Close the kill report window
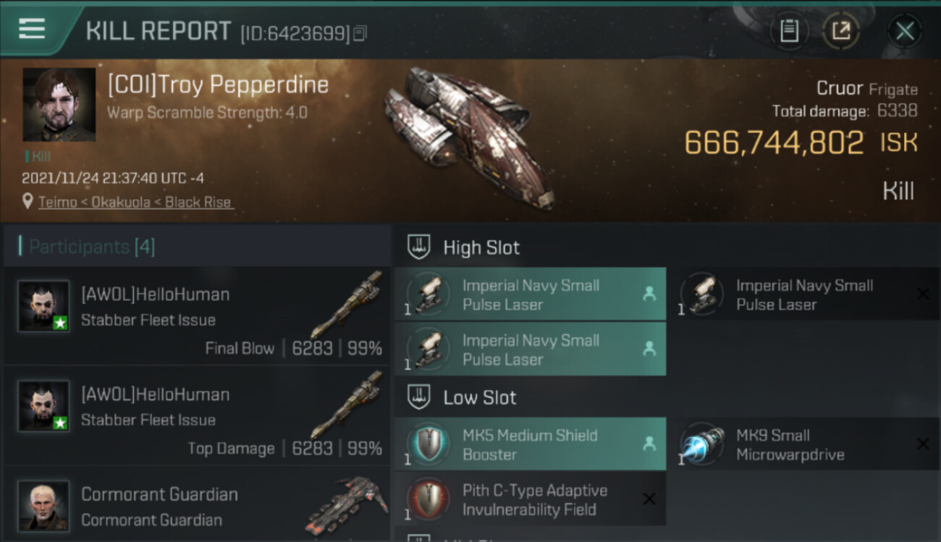 (x=905, y=31)
